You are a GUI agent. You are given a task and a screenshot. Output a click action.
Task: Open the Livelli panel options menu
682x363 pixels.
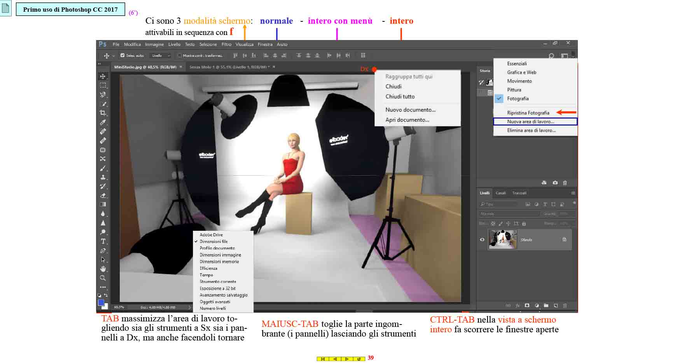[573, 193]
